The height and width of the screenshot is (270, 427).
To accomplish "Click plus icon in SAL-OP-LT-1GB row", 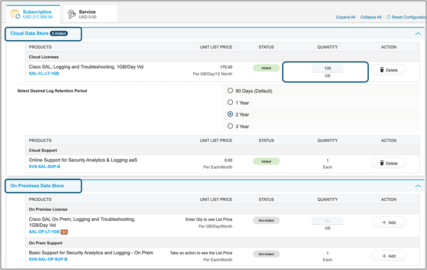I will click(384, 222).
